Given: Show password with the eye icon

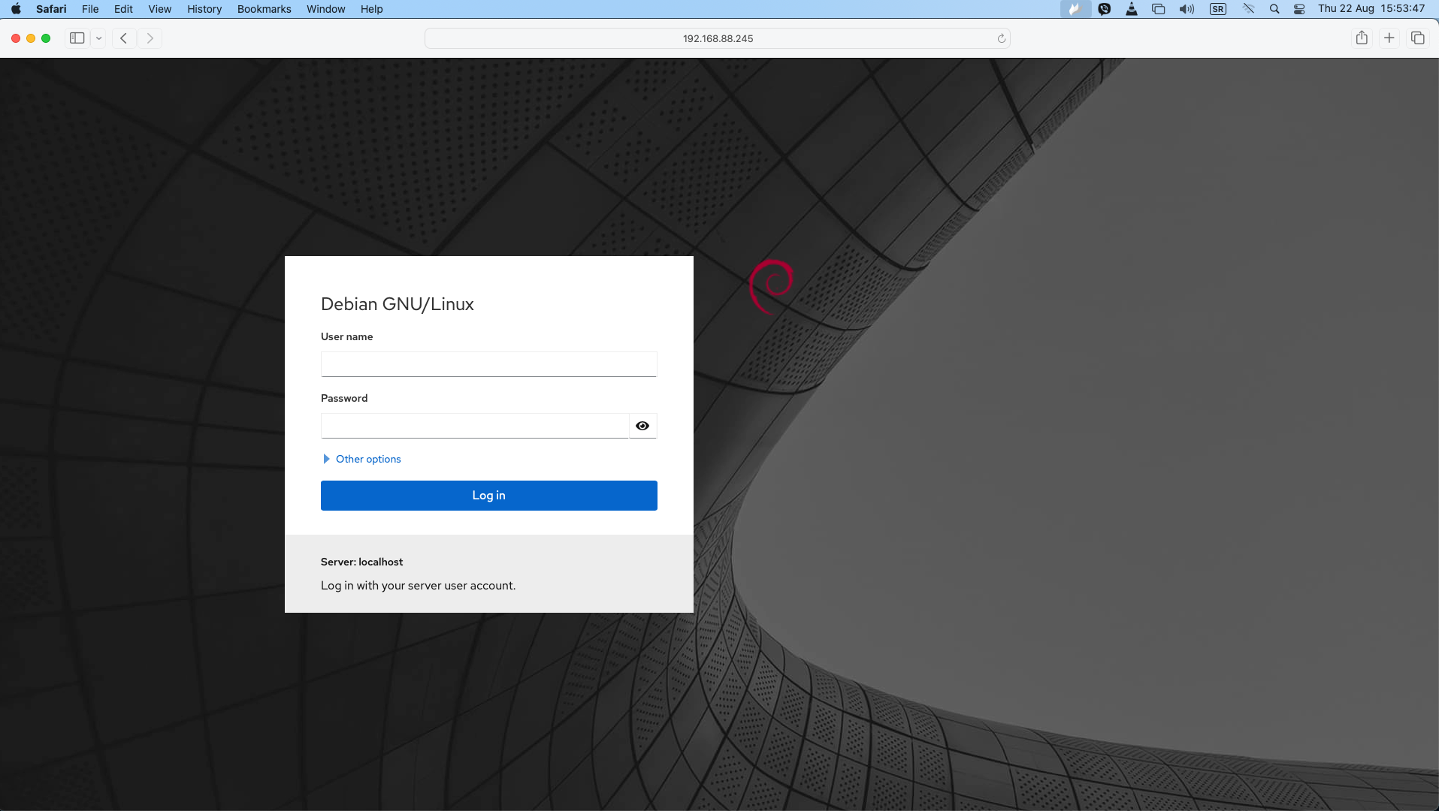Looking at the screenshot, I should (642, 426).
